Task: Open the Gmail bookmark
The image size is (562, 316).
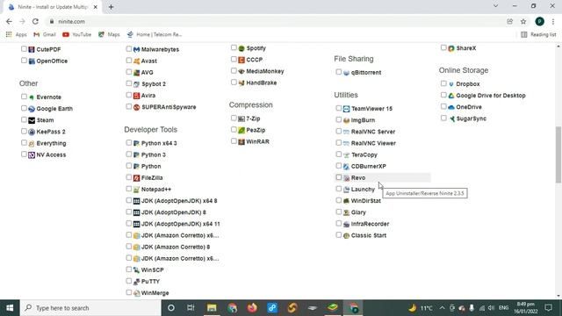Action: (45, 34)
